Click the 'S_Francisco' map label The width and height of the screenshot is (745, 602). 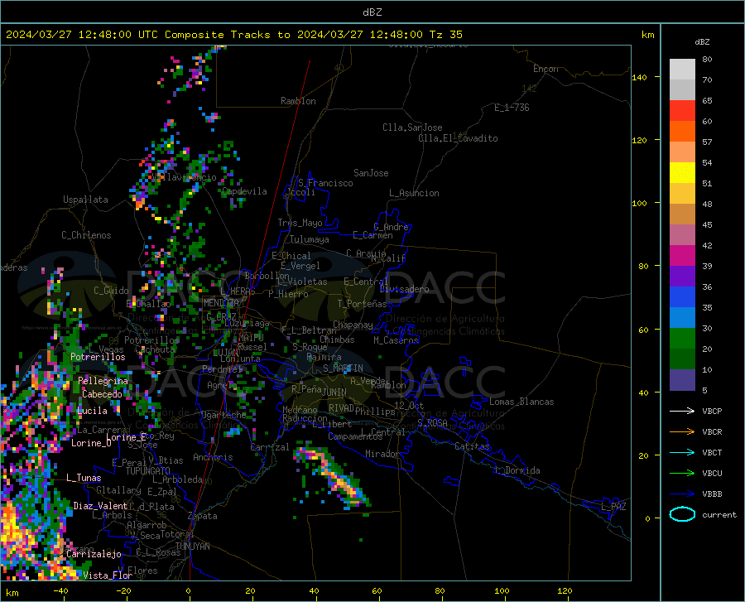(x=325, y=183)
